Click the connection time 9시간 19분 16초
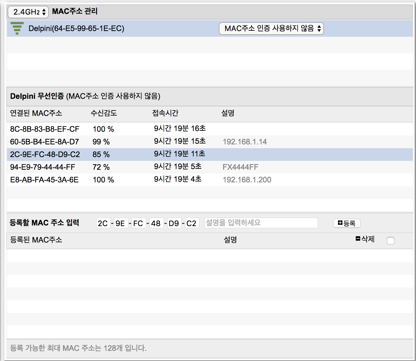 coord(180,129)
